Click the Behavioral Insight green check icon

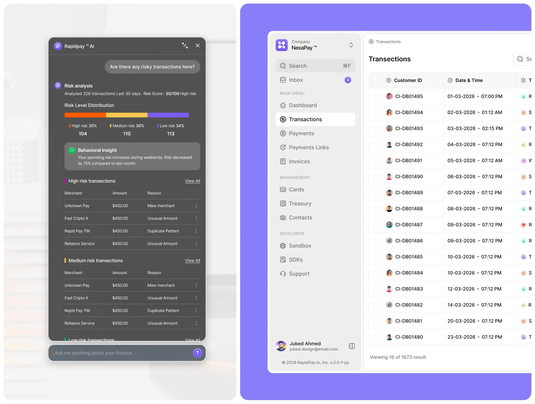[x=72, y=150]
